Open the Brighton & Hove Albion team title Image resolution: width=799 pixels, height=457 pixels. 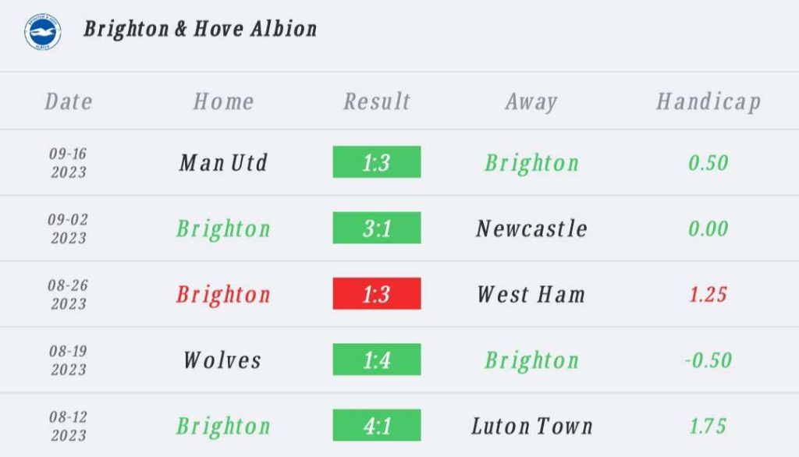coord(201,29)
